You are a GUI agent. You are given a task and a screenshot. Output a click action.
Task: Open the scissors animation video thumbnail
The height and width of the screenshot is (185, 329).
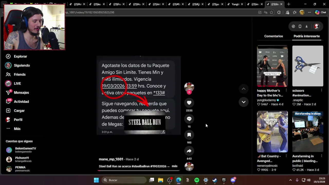point(308,66)
